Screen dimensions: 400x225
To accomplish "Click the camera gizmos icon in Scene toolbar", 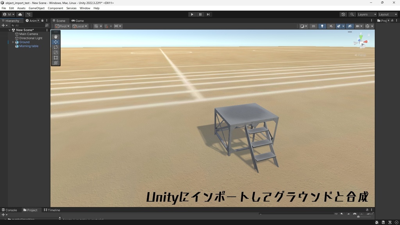I will (x=359, y=26).
